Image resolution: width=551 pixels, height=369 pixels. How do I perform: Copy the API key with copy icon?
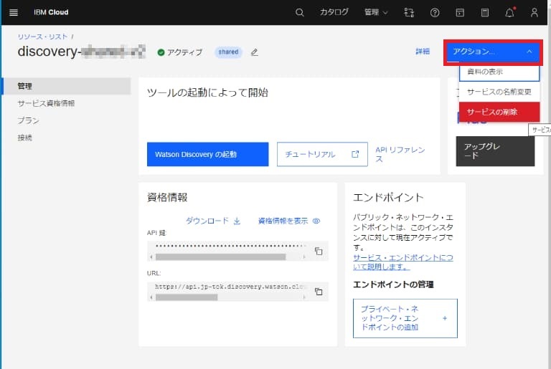tap(319, 251)
